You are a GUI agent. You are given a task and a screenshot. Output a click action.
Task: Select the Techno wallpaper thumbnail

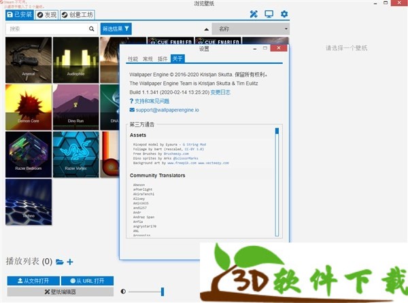(29, 202)
